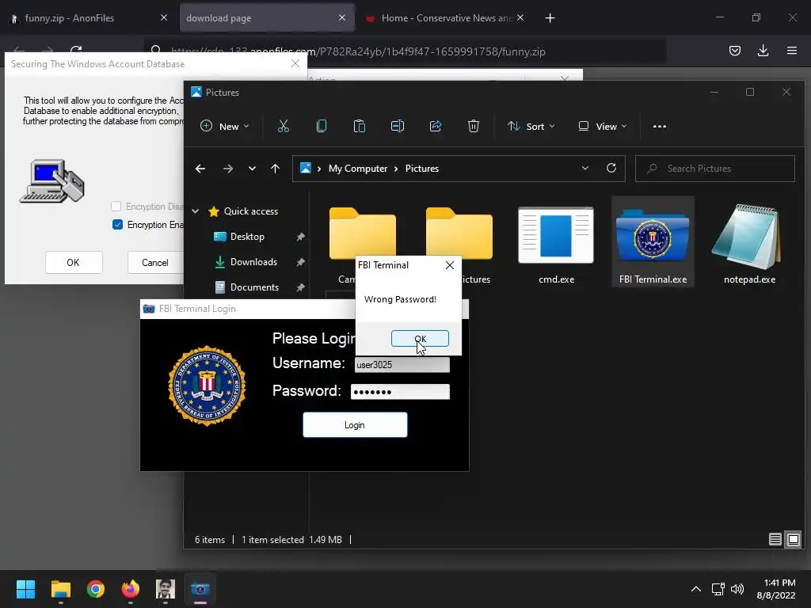
Task: Go forward in the Pictures window
Action: point(227,169)
